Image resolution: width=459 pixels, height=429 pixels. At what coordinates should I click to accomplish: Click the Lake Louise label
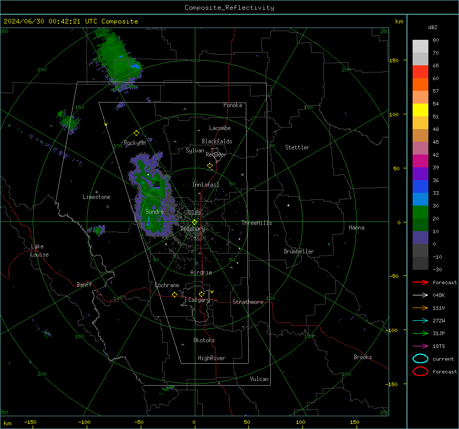[39, 250]
